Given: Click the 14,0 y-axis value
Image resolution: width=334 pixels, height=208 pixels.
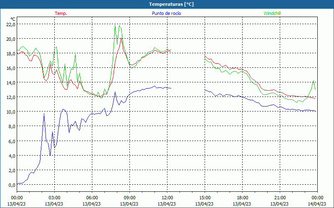Looking at the screenshot, I should (11, 83).
